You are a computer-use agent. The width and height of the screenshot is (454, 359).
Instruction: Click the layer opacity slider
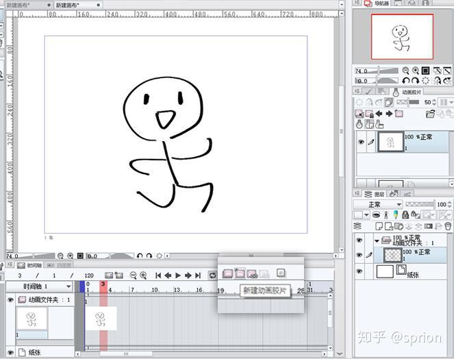tap(420, 205)
